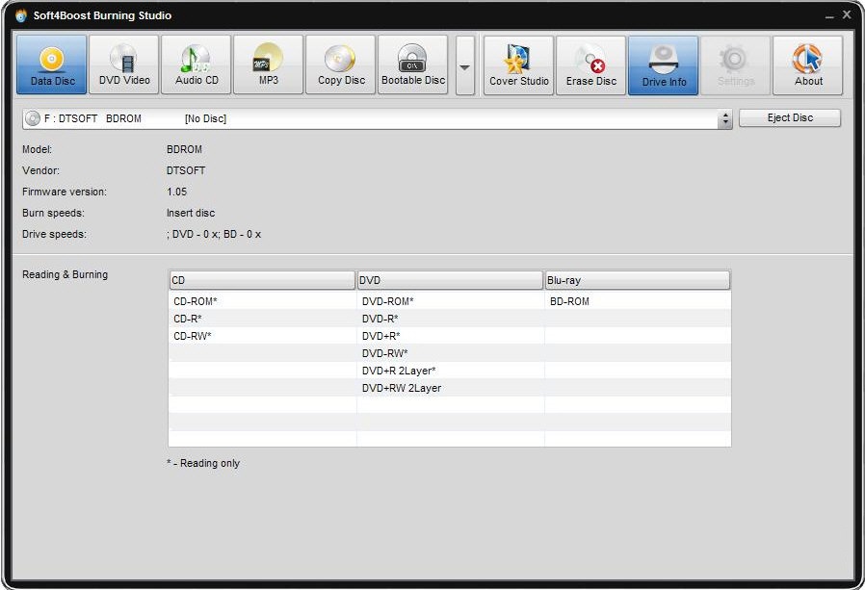Open the drive selection combo box
This screenshot has width=865, height=590.
[376, 119]
